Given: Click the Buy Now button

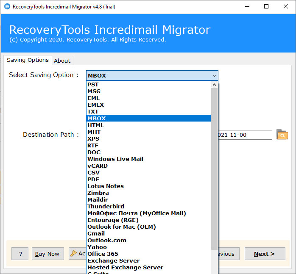Looking at the screenshot, I should (48, 254).
